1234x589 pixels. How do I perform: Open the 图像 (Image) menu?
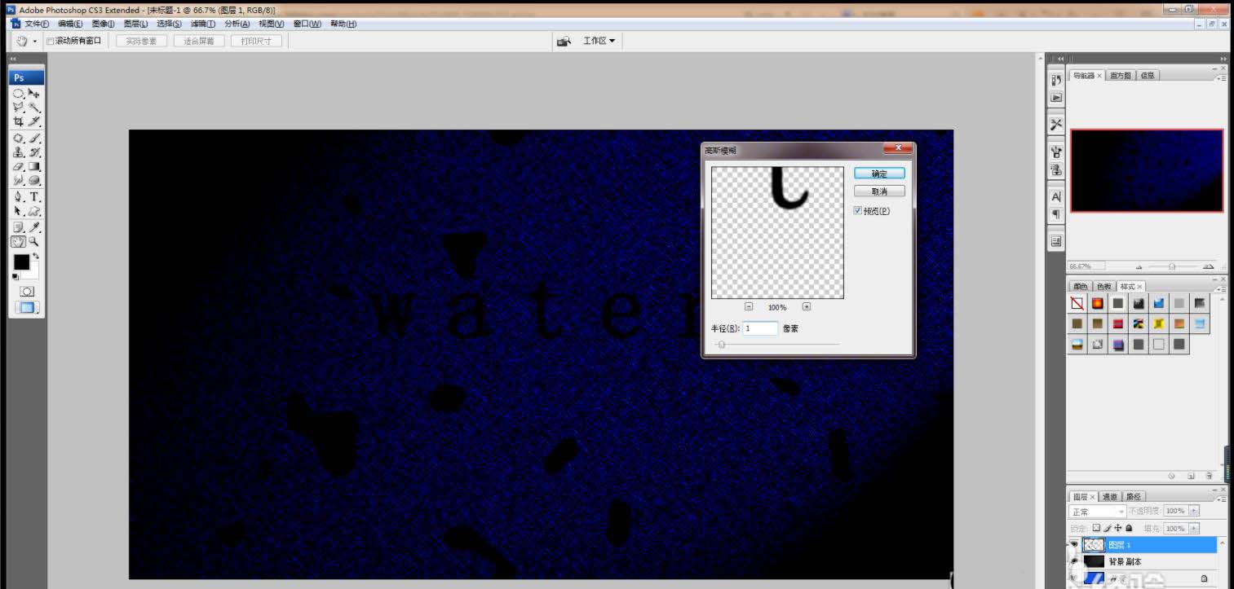click(x=103, y=24)
